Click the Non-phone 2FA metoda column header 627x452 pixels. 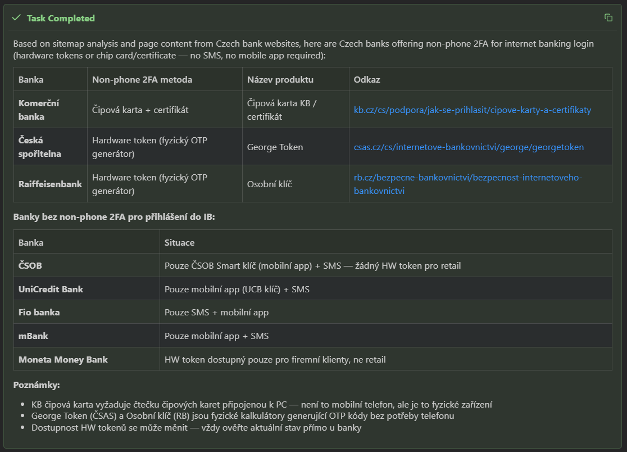(142, 80)
